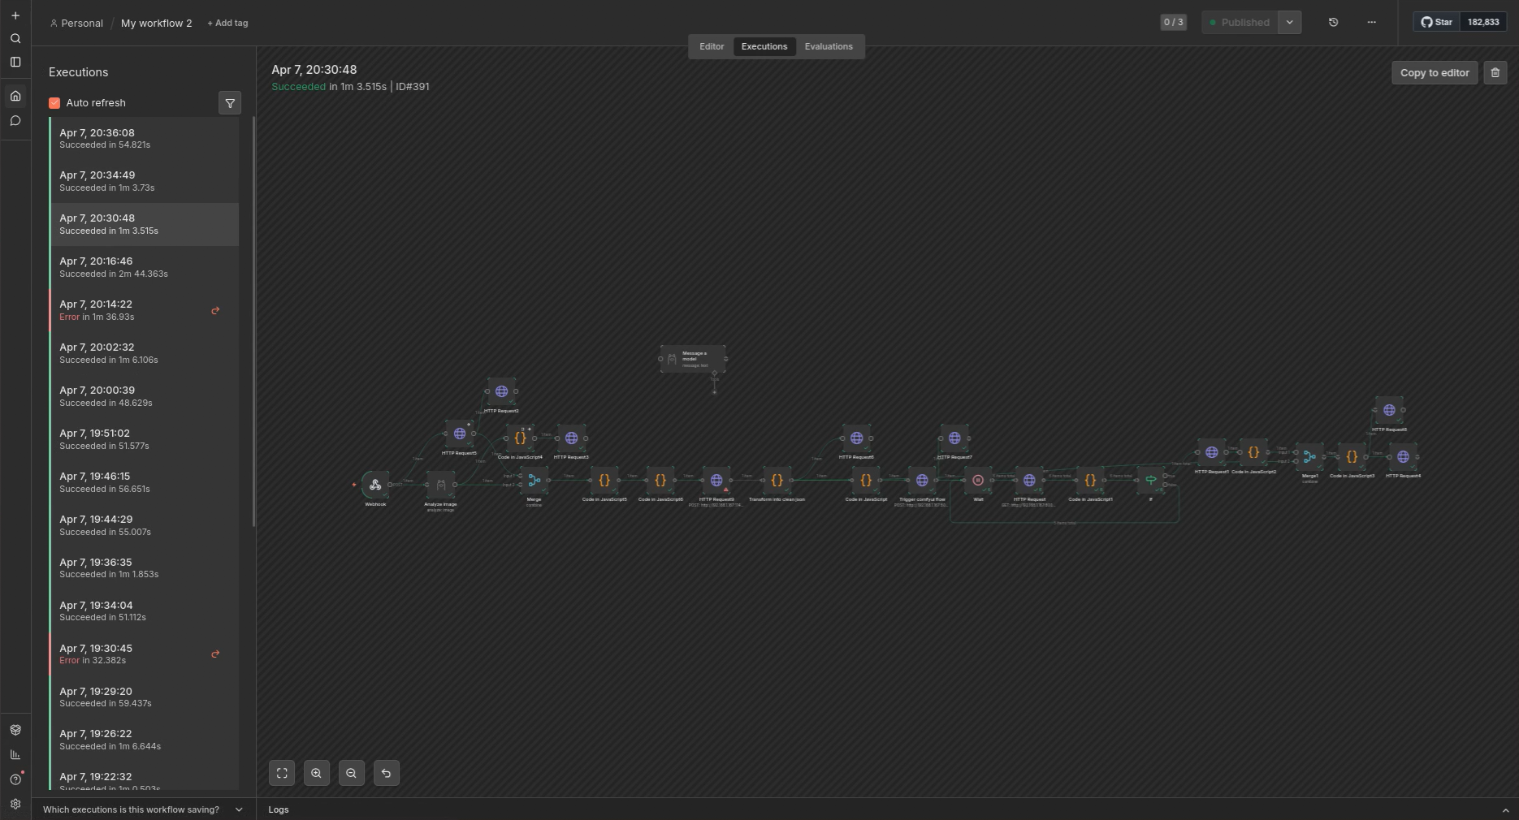Zoom in on the workflow canvas

coord(317,773)
